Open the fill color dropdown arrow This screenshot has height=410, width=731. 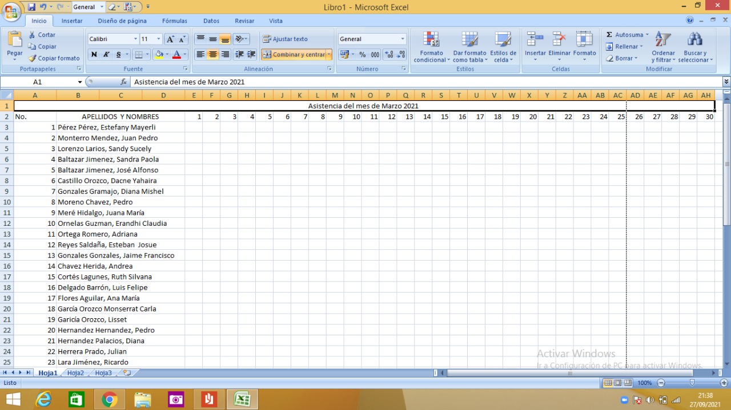point(167,55)
